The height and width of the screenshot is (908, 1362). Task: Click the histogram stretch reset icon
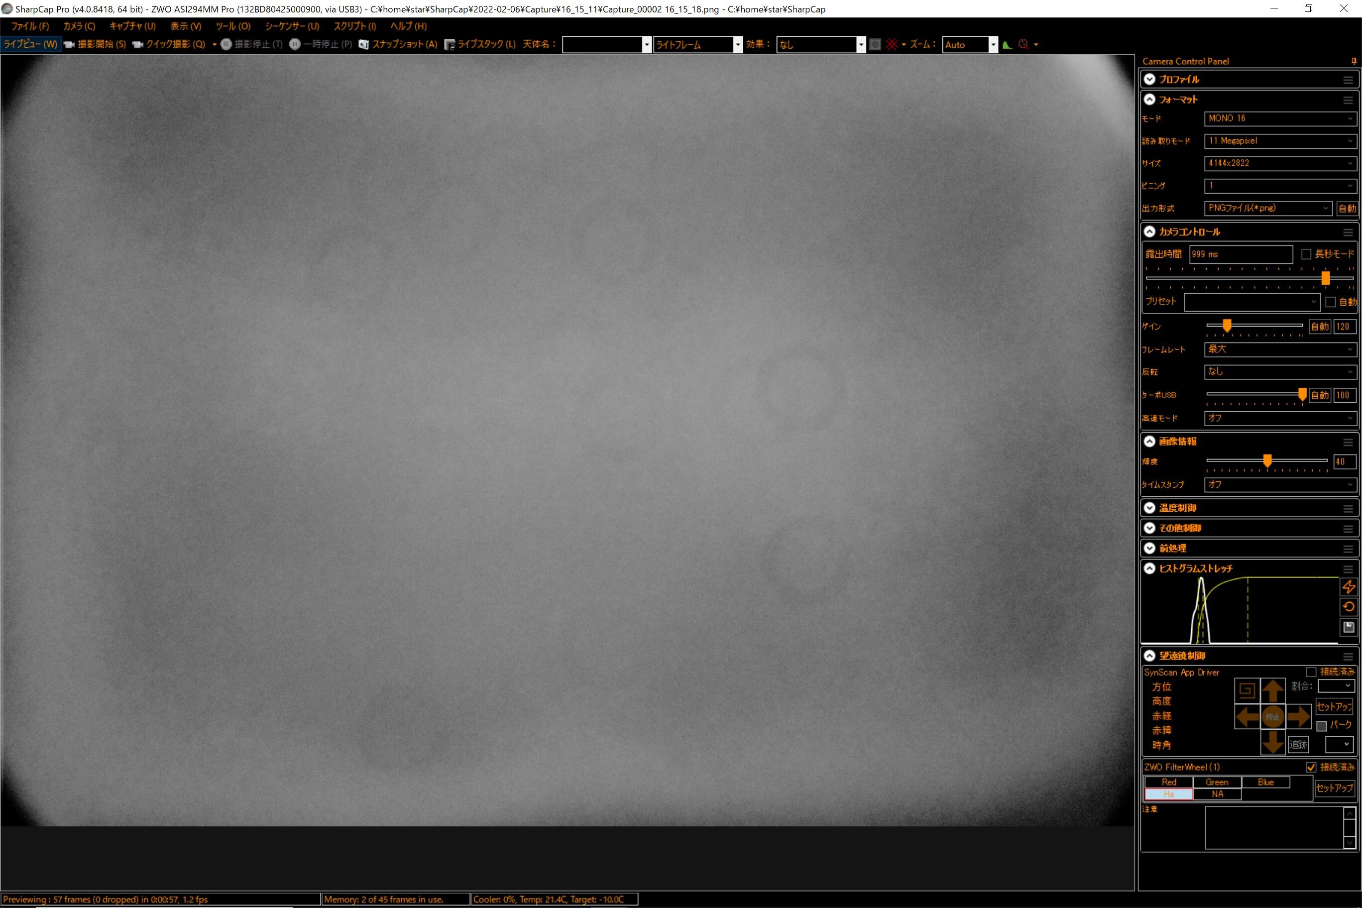click(x=1349, y=607)
